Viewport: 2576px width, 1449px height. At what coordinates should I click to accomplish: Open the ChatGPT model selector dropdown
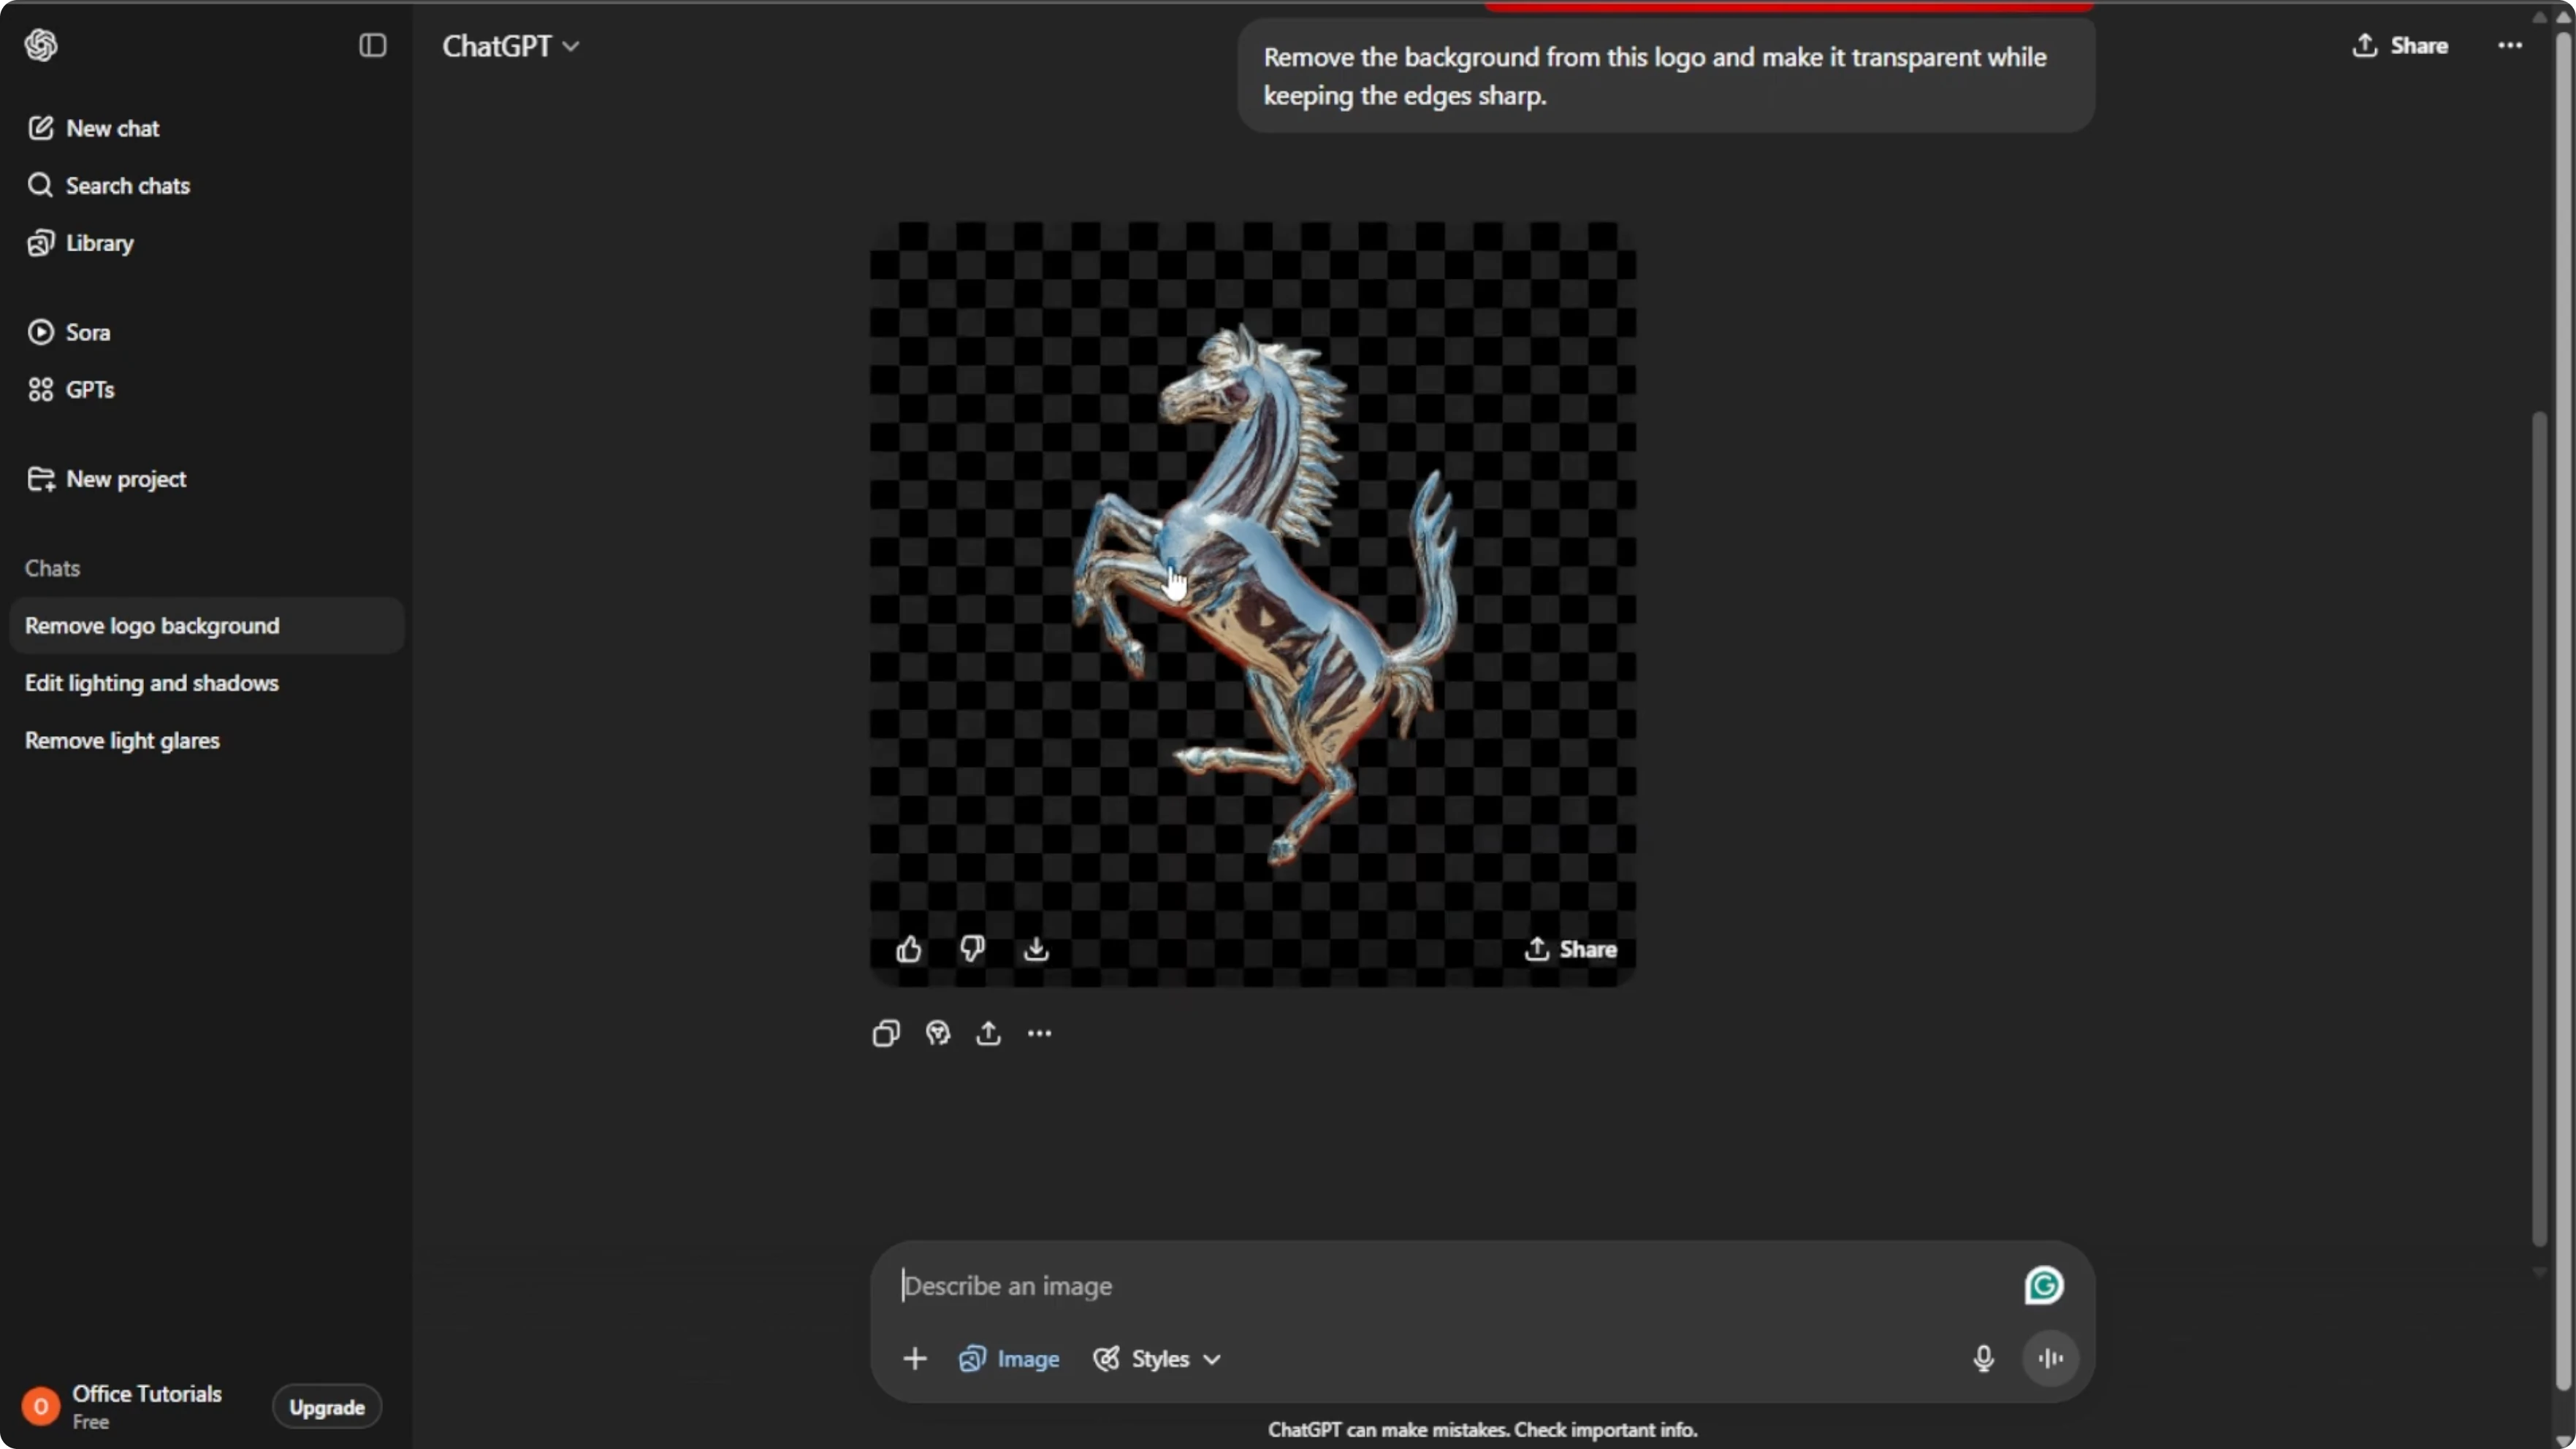510,46
